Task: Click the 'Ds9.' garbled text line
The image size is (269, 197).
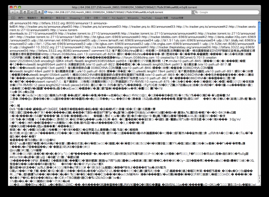Action: pos(82,109)
